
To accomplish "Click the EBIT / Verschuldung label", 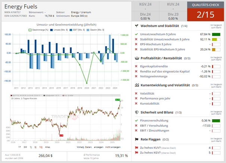I will tap(154, 126).
